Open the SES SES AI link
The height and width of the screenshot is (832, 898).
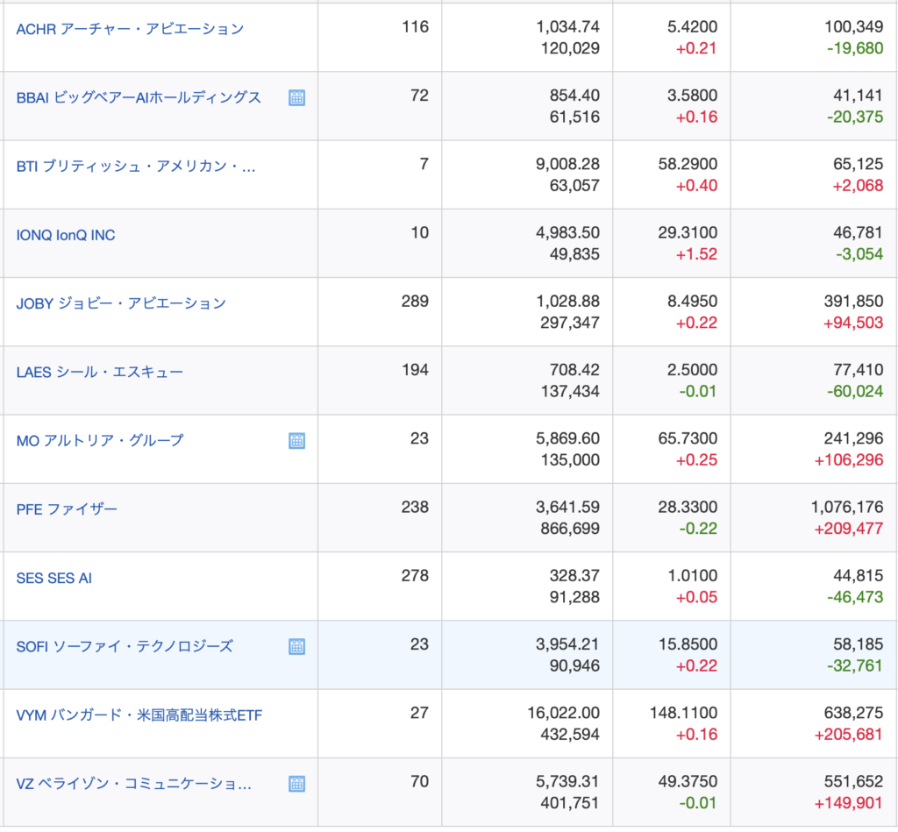tap(54, 578)
